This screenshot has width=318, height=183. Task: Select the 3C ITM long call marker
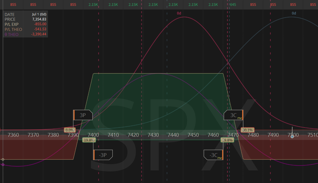point(234,115)
